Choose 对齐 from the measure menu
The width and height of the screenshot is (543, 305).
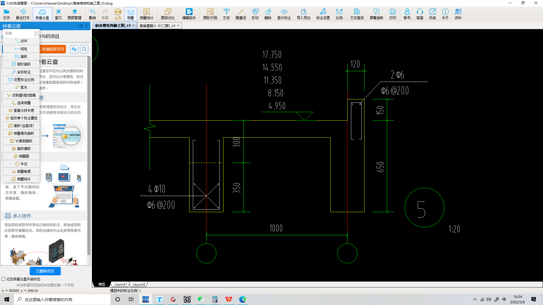tap(21, 41)
